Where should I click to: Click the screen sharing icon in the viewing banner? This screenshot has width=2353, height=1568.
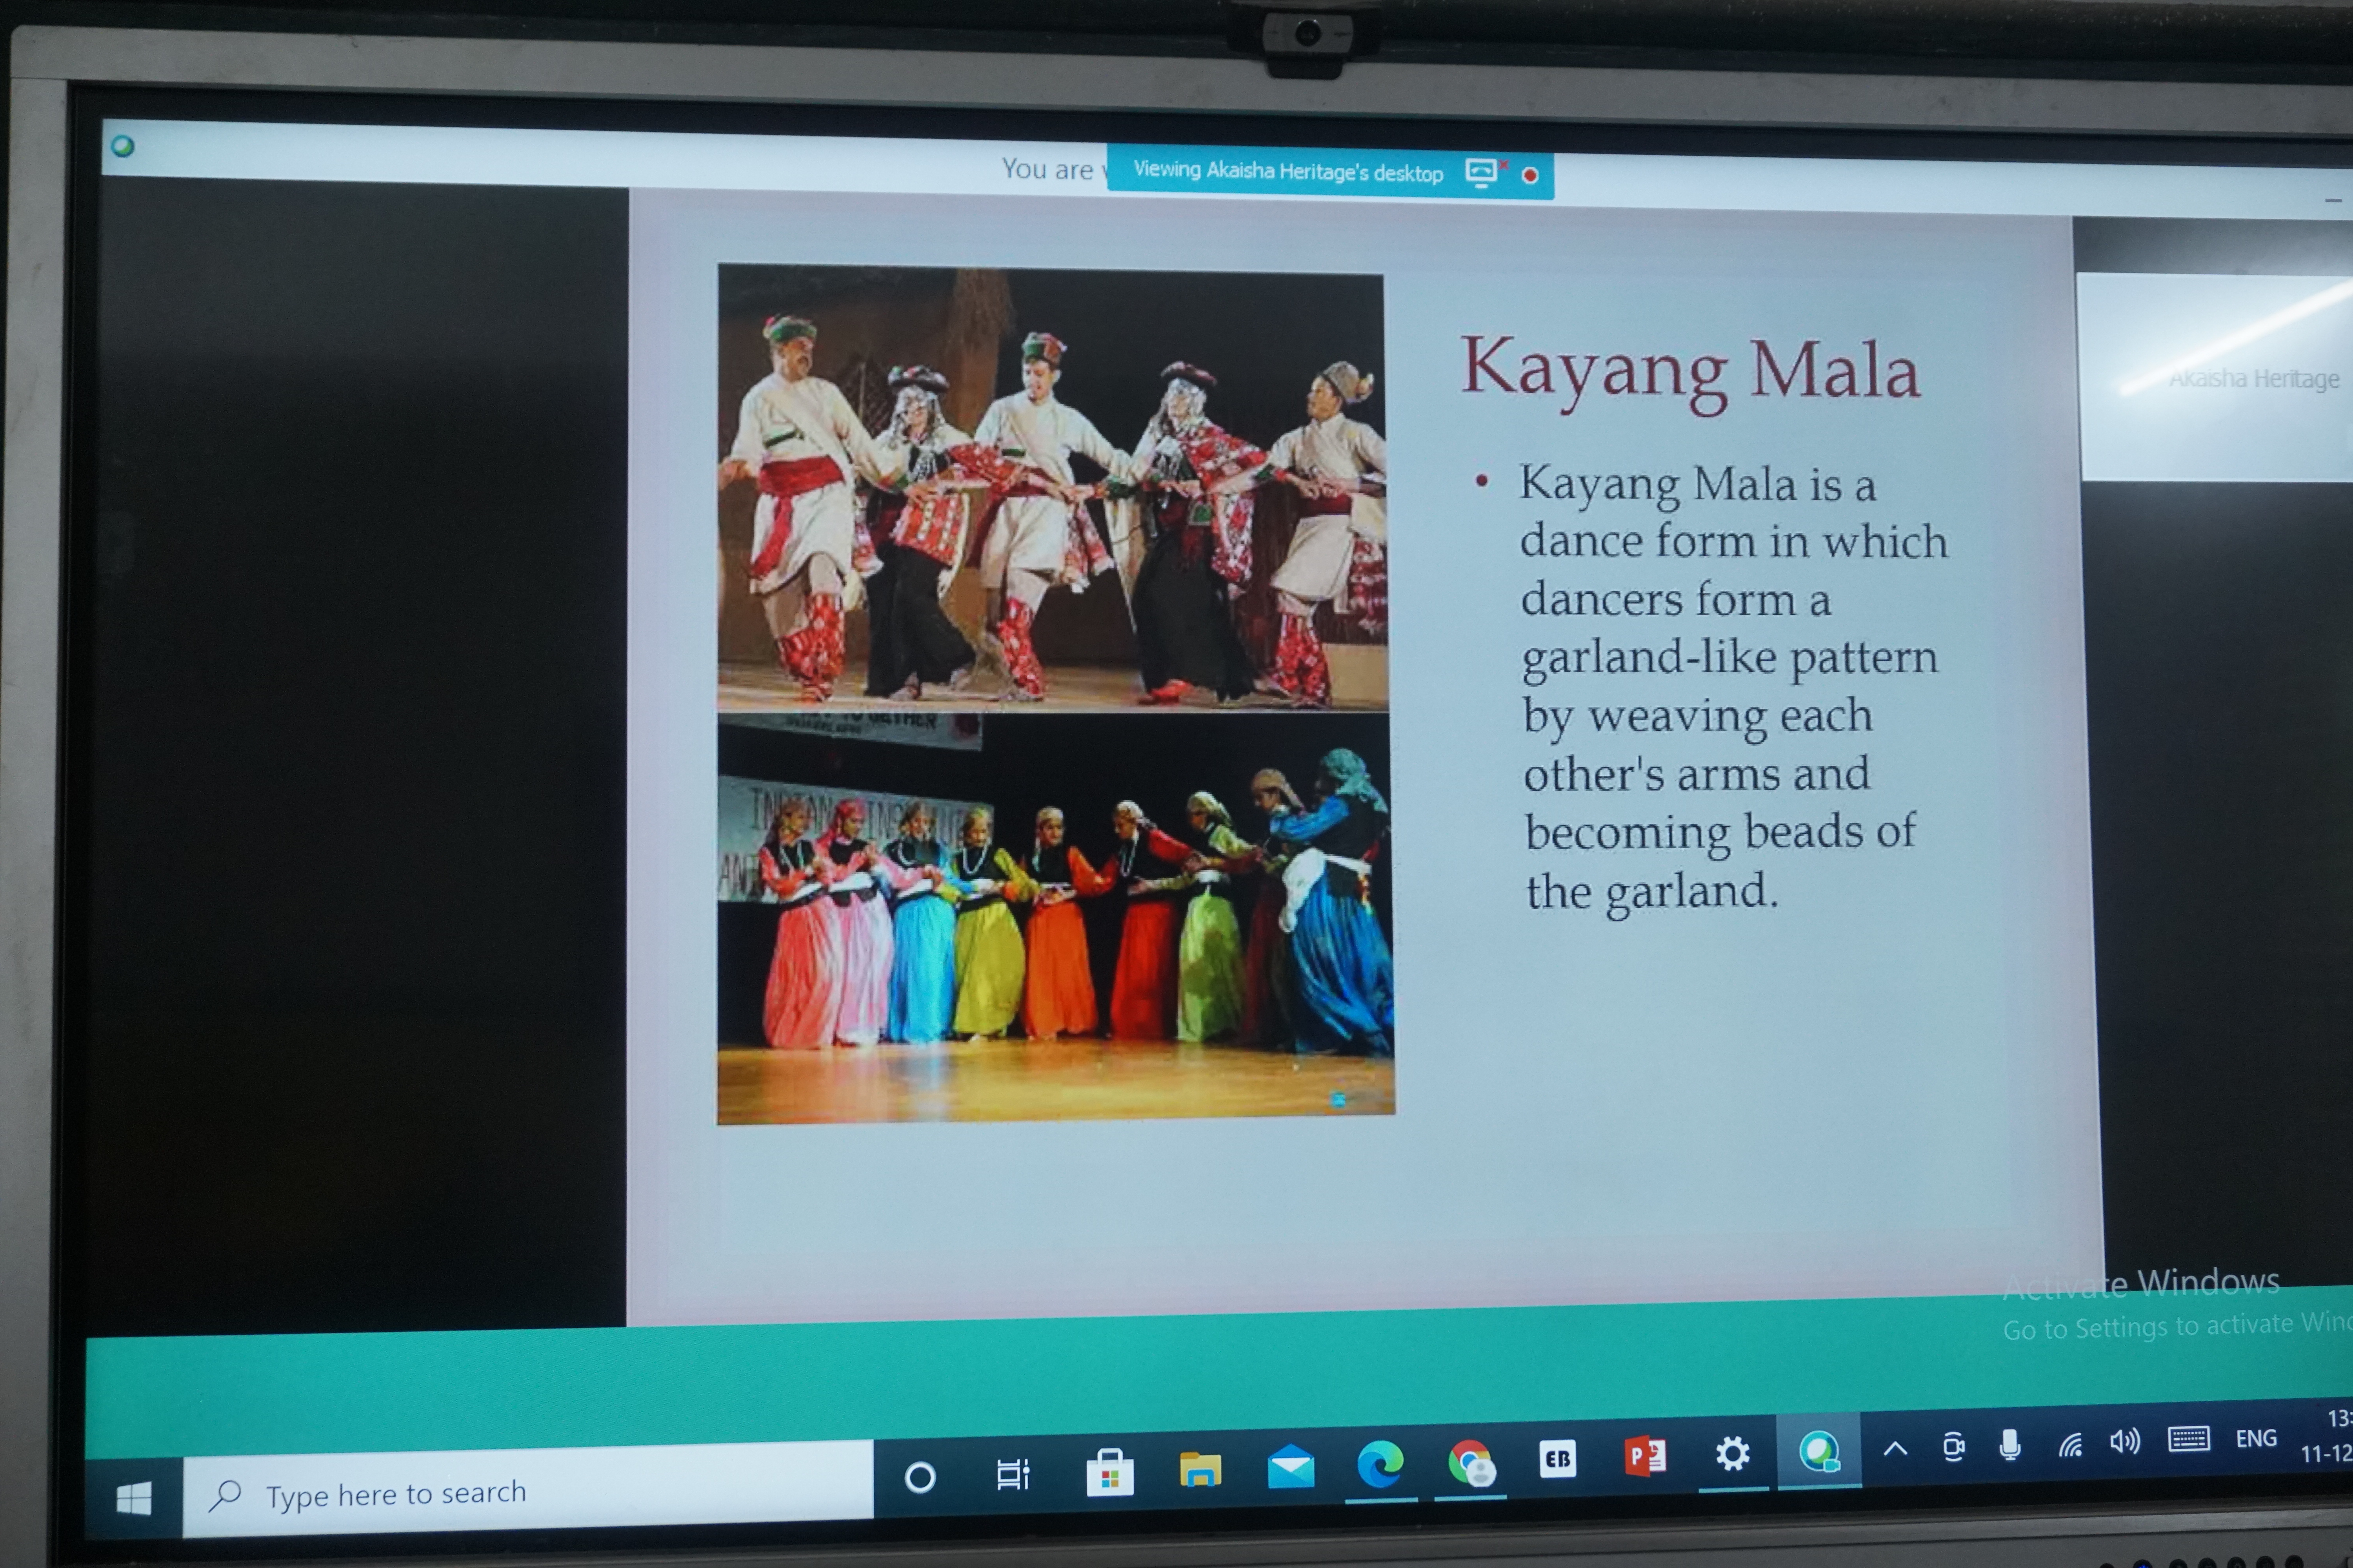point(1481,173)
